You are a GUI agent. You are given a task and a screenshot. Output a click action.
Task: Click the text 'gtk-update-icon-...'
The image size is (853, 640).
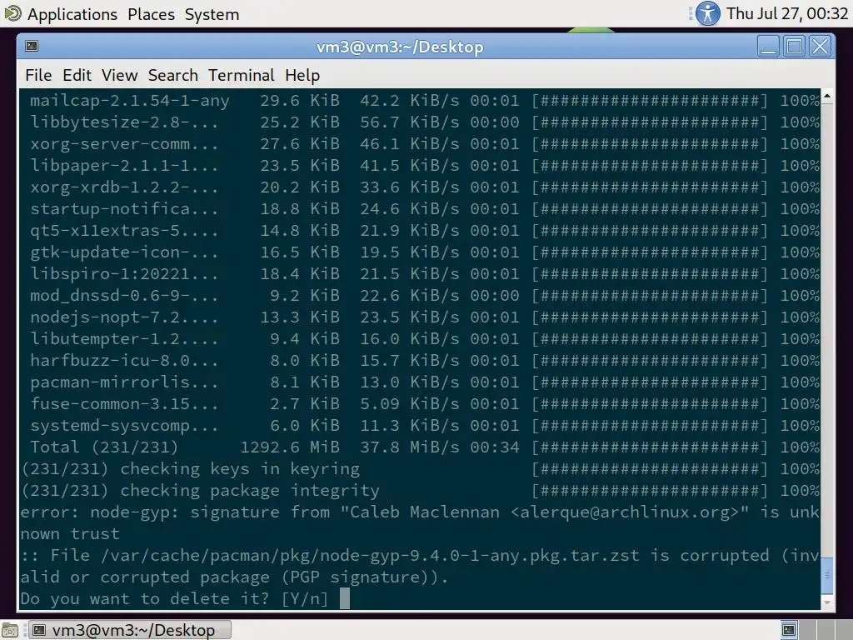point(124,252)
